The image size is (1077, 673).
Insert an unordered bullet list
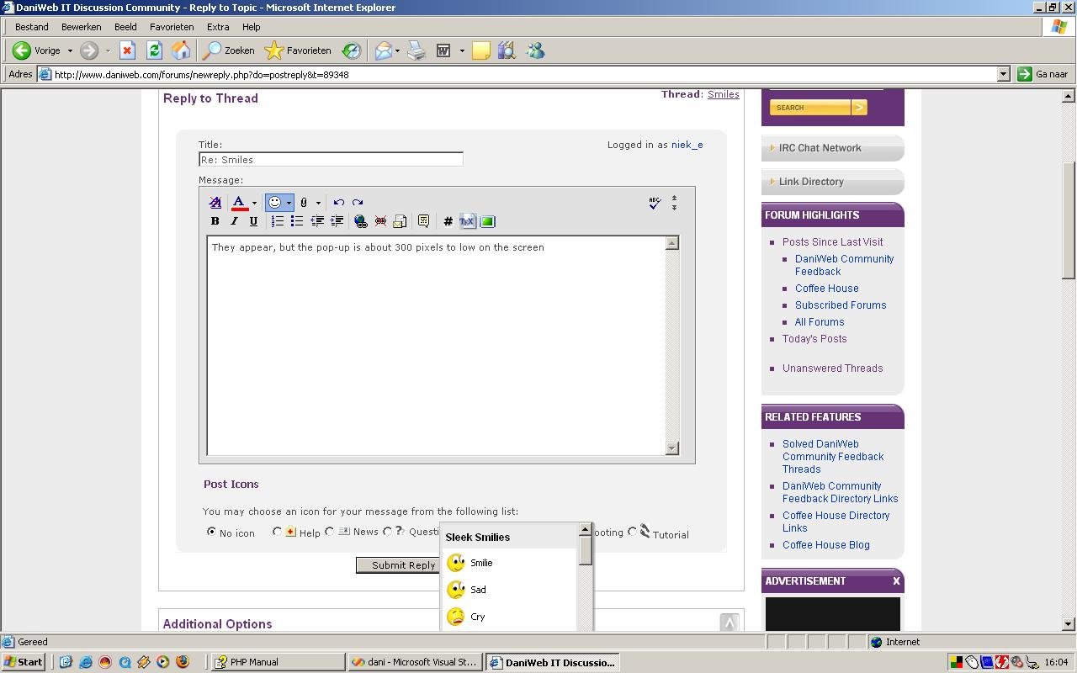296,221
